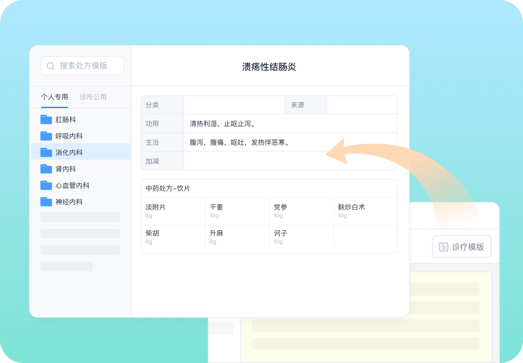Image resolution: width=523 pixels, height=363 pixels.
Task: Click the empty 来源 field
Action: pyautogui.click(x=362, y=105)
